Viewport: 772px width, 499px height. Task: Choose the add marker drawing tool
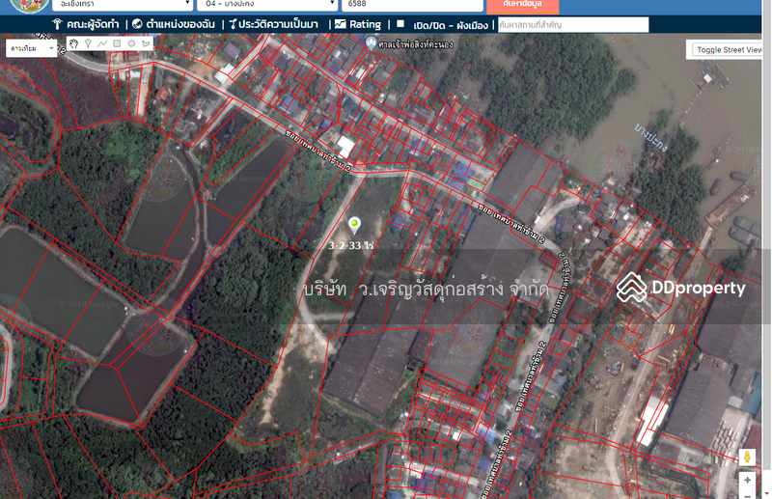point(88,43)
